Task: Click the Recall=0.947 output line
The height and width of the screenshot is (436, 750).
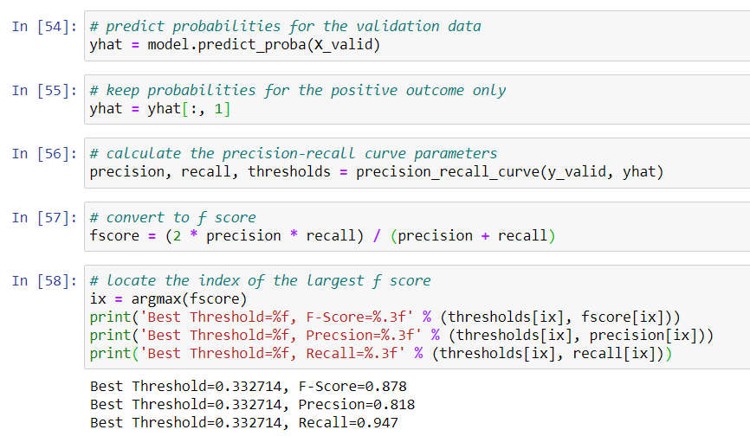Action: tap(244, 423)
